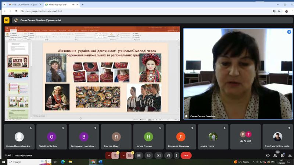This screenshot has width=294, height=165.
Task: Select the Володимир Новосільс... participant tile
Action: pos(84,137)
